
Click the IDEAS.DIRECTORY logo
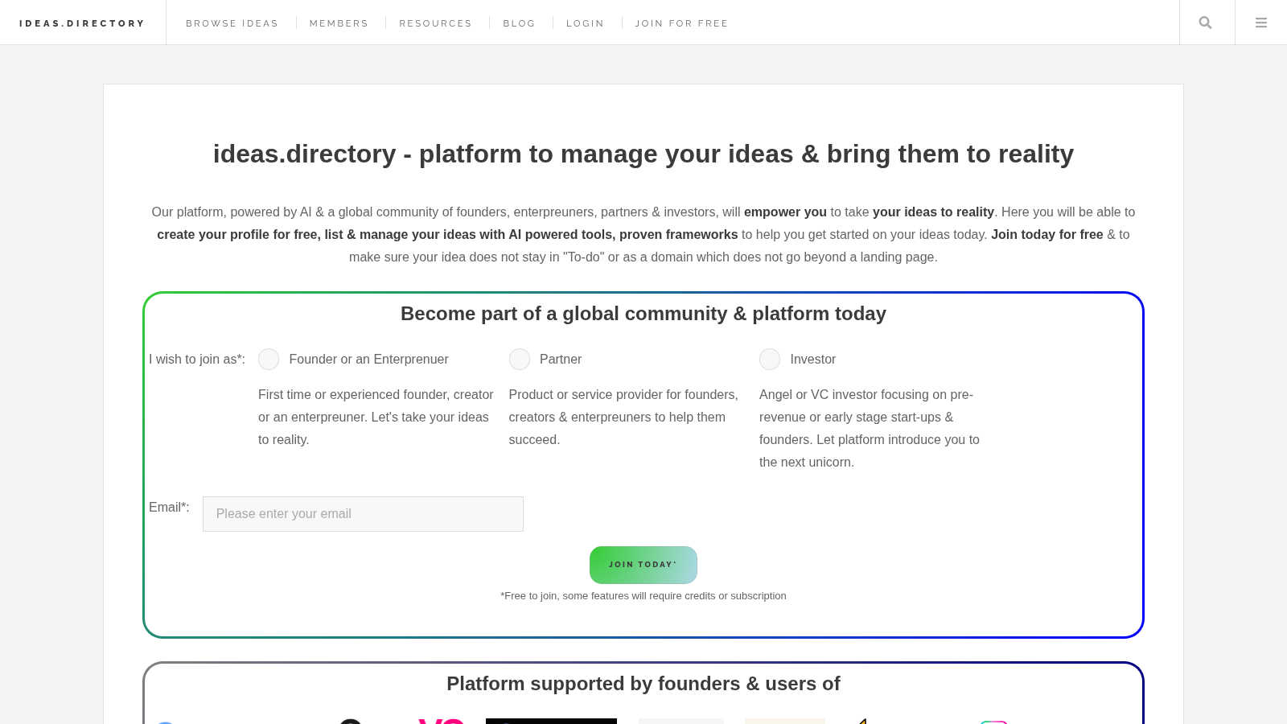point(82,23)
